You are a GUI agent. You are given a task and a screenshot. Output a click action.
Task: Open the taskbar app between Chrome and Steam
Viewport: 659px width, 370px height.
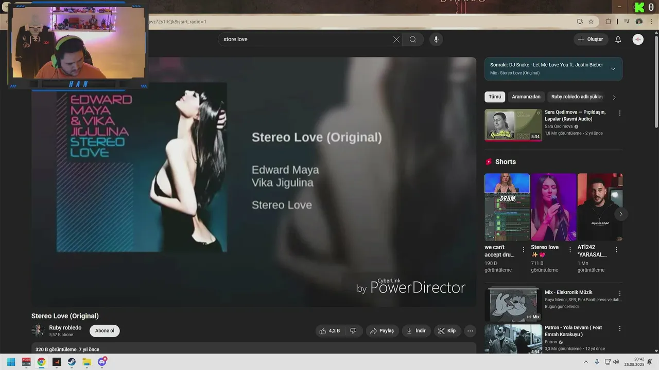(x=57, y=362)
